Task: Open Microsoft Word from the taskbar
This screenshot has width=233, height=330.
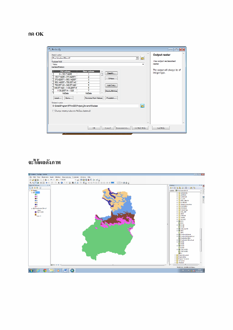Action: (x=65, y=270)
